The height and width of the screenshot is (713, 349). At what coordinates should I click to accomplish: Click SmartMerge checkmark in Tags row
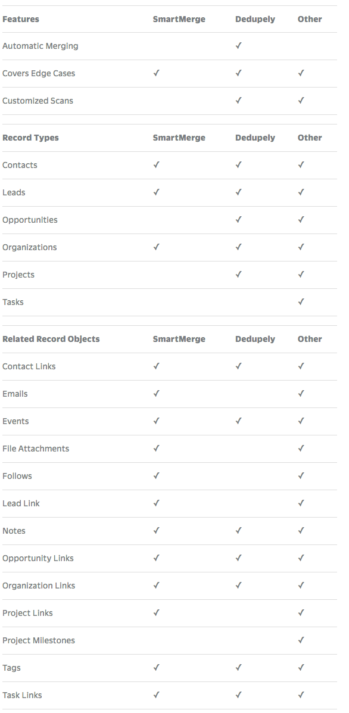(156, 668)
